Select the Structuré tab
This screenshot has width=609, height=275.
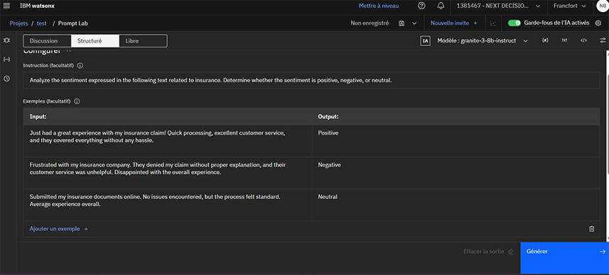coord(95,40)
